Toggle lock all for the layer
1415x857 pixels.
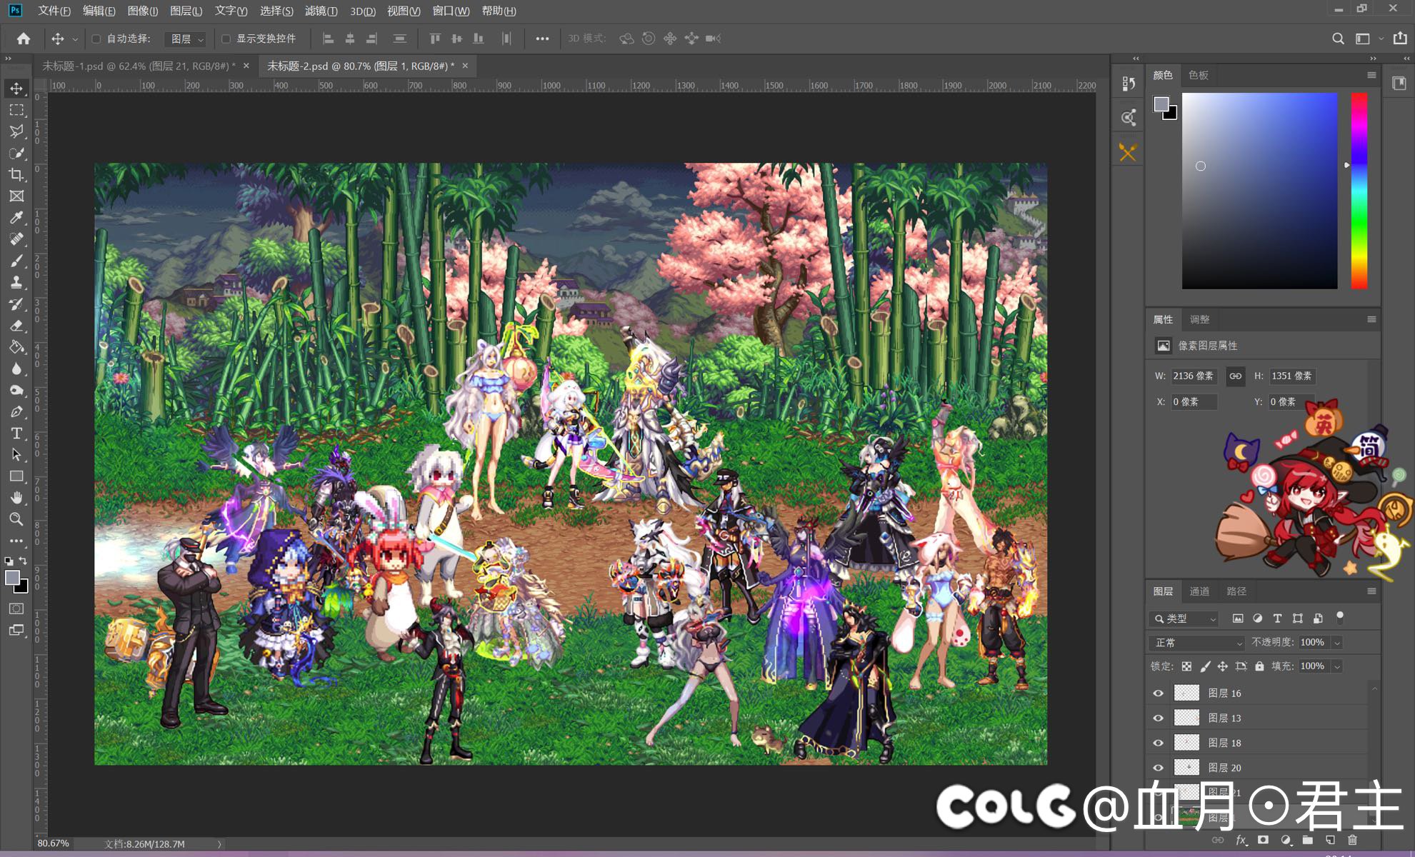1259,666
